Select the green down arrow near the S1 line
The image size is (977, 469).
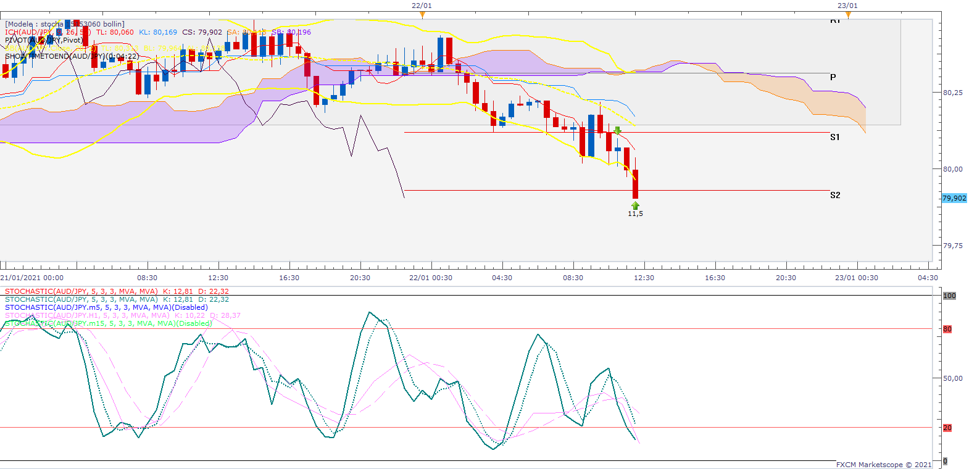(x=617, y=131)
